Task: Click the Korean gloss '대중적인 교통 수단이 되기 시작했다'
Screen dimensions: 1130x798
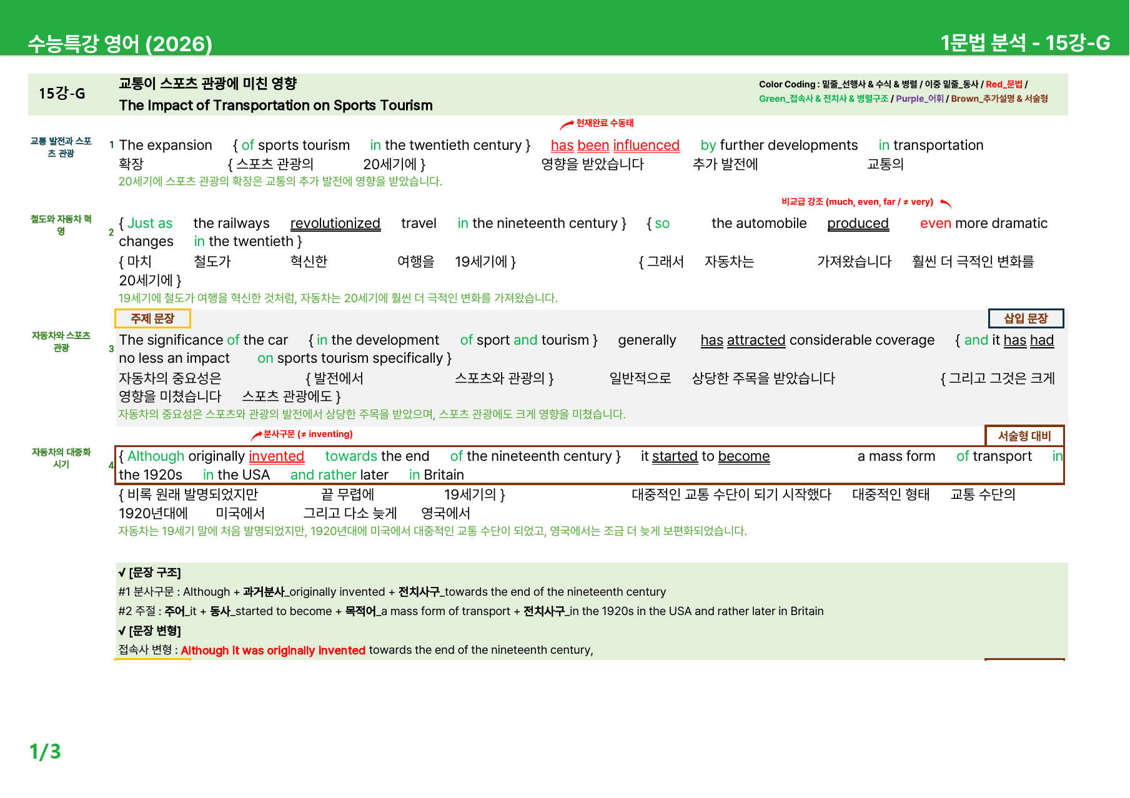Action: (x=731, y=494)
